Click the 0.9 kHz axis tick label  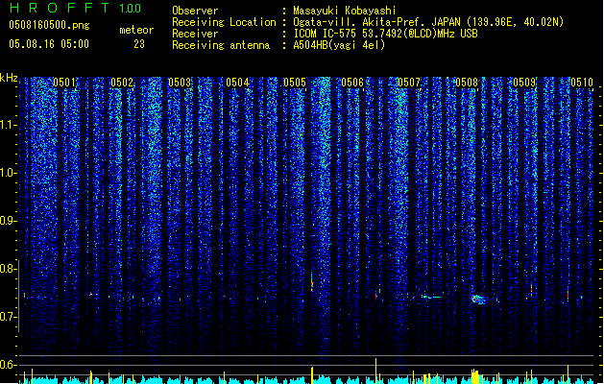8,221
